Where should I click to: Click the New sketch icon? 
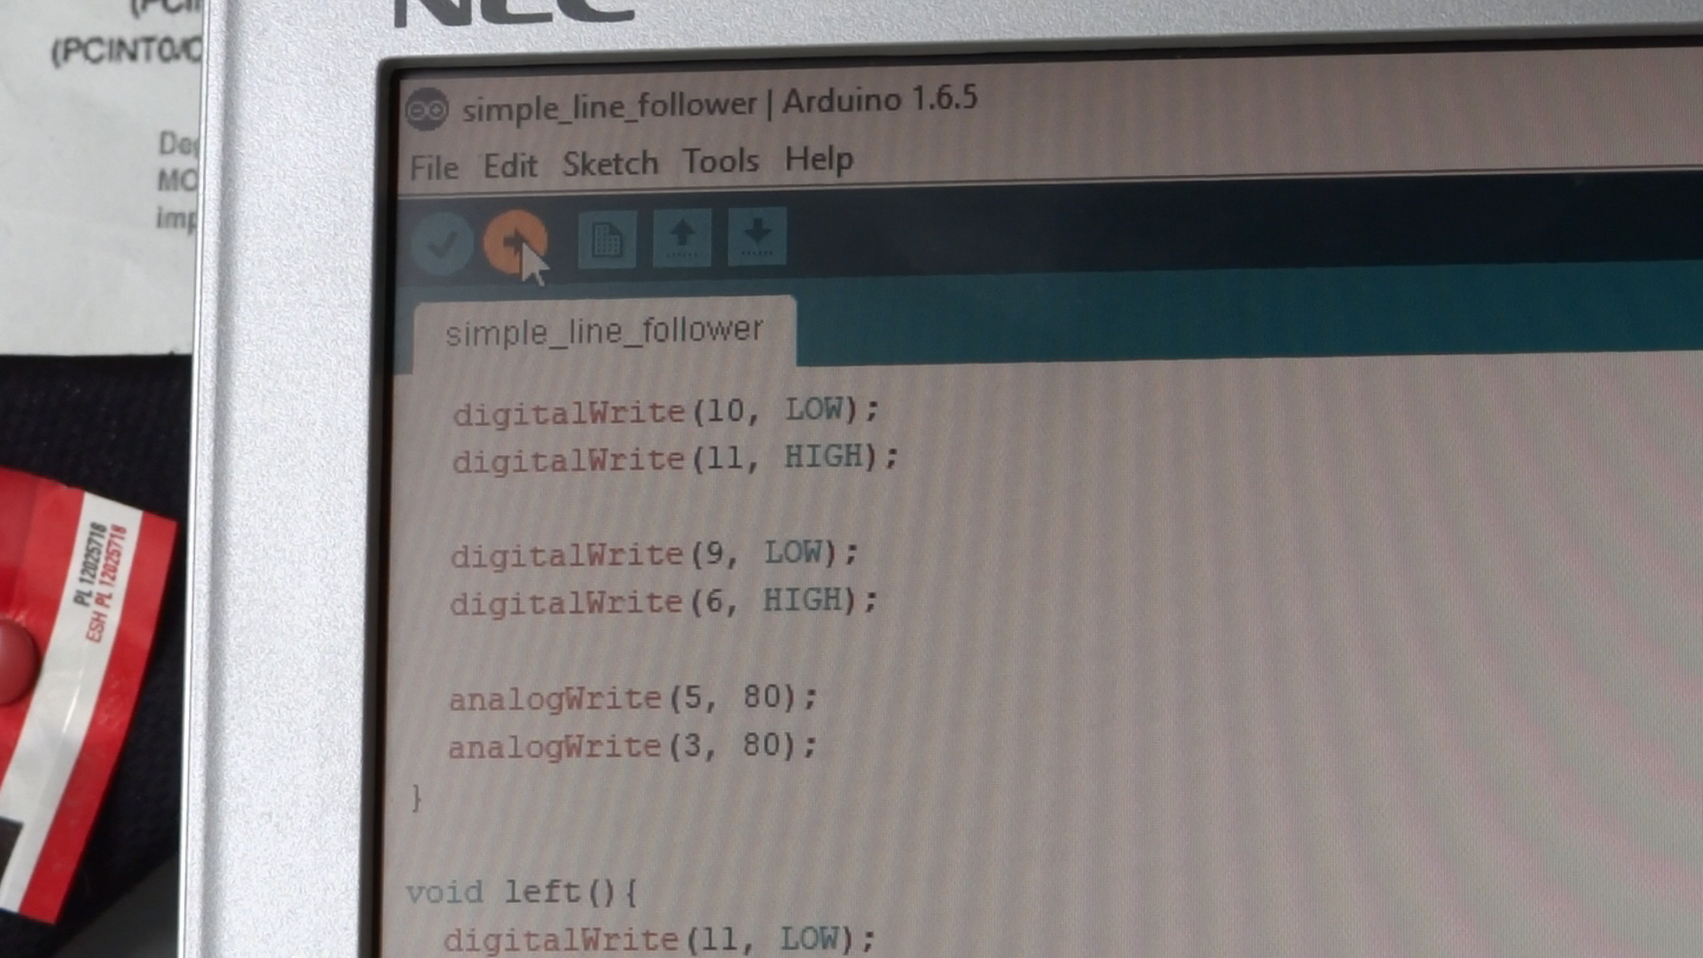607,239
